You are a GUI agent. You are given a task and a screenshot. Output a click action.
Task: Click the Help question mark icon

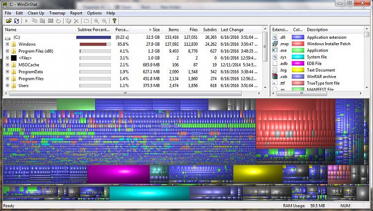tap(114, 21)
